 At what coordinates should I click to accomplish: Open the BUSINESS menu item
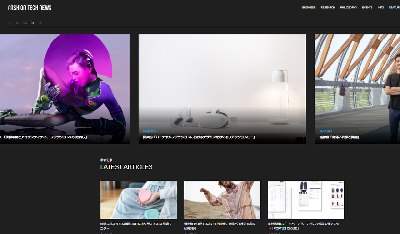point(309,8)
